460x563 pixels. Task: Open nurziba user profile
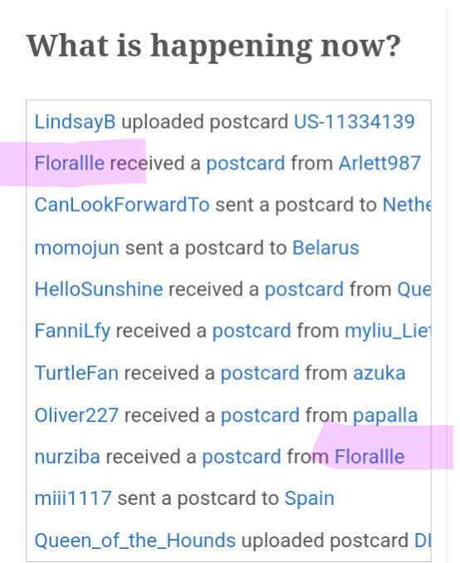67,457
